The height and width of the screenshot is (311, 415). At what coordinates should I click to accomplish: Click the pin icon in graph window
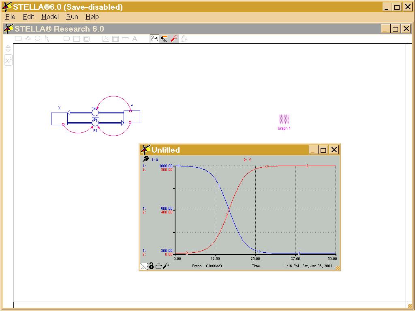[x=145, y=159]
